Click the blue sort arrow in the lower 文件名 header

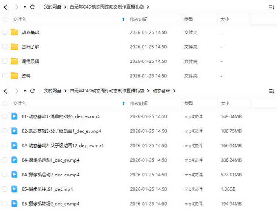pos(123,104)
